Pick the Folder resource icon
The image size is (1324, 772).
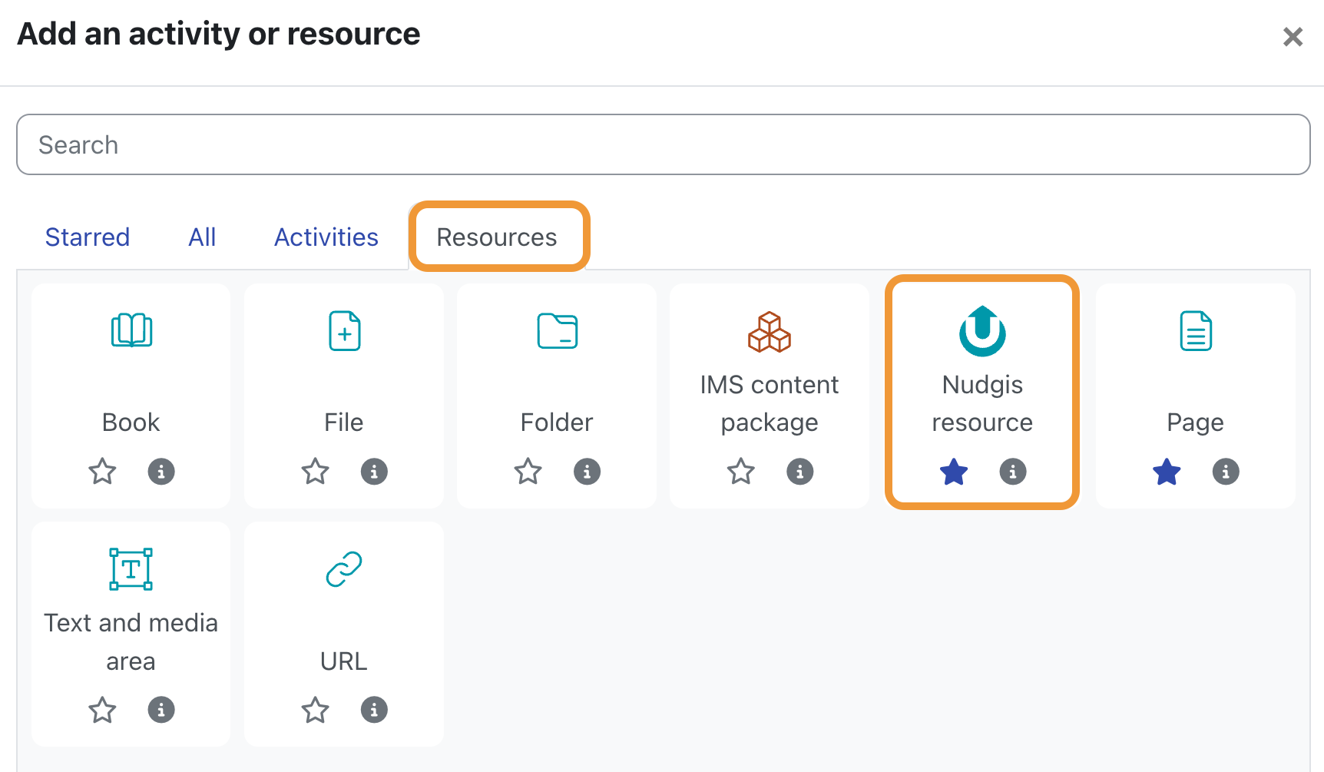pos(557,331)
